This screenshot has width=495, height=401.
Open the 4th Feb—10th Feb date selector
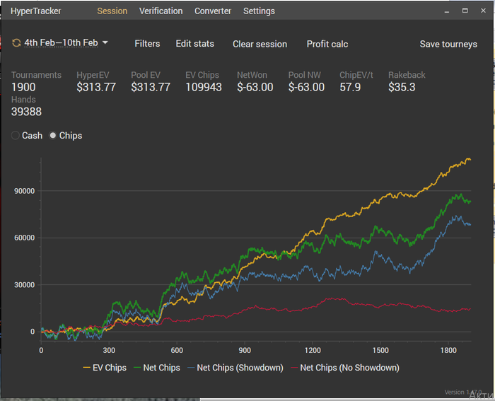61,43
